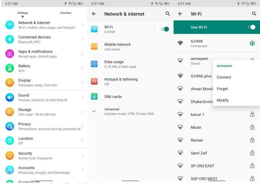Expand the Advanced section
The image size is (260, 184).
click(94, 111)
